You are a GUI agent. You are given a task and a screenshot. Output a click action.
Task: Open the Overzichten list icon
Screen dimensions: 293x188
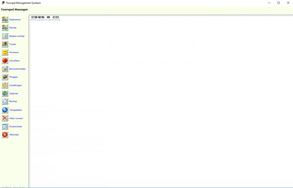point(5,126)
